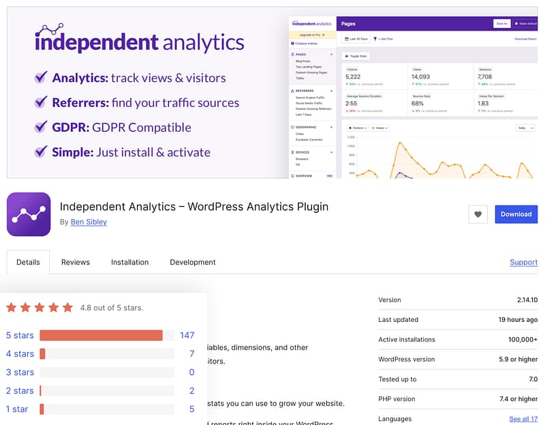Click the 1 star rating bar
Viewport: 545px width, 425px height.
pos(107,409)
